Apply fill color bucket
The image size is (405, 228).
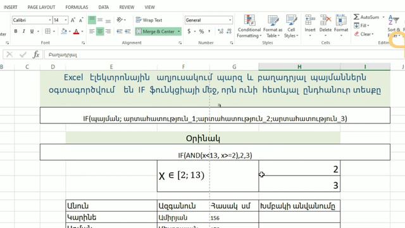(64, 31)
